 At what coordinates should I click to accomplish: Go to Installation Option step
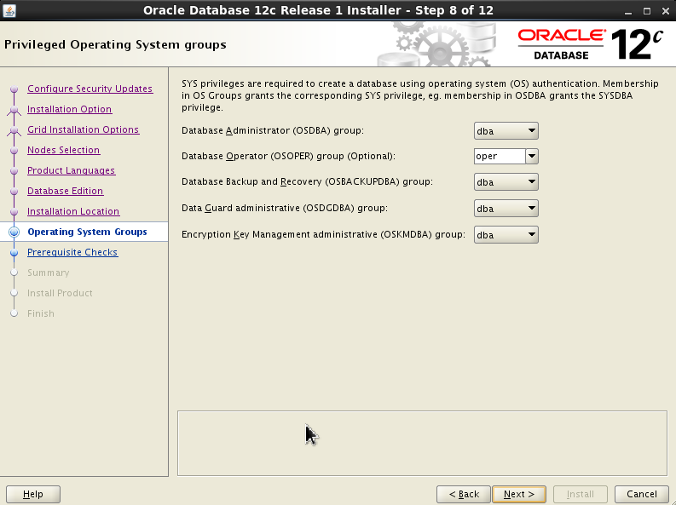pos(69,109)
